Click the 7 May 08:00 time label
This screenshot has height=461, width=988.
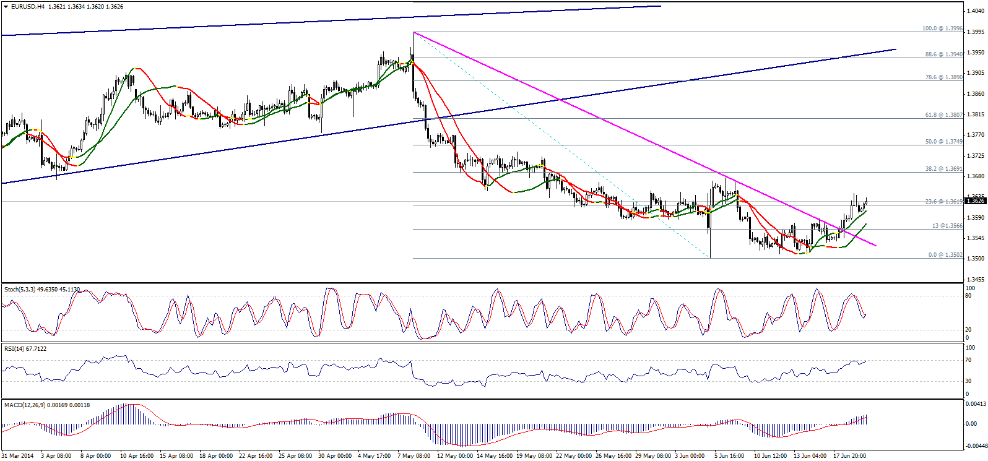414,456
